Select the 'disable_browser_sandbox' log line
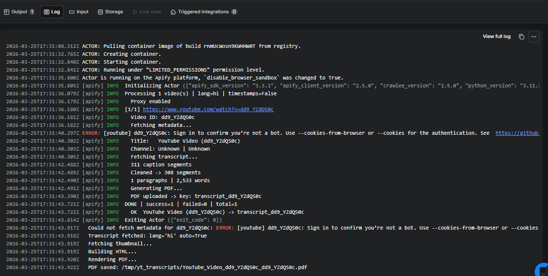The width and height of the screenshot is (548, 276). coord(175,78)
